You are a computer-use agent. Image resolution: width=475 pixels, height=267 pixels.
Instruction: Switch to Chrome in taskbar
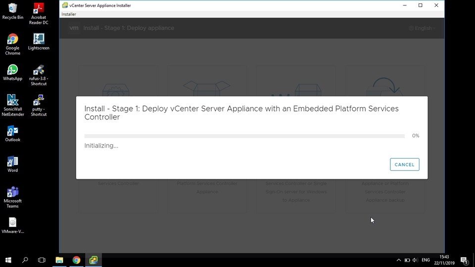click(76, 260)
